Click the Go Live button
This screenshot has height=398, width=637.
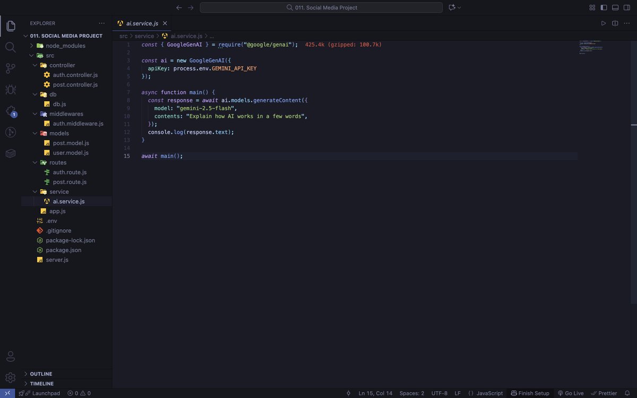point(571,393)
